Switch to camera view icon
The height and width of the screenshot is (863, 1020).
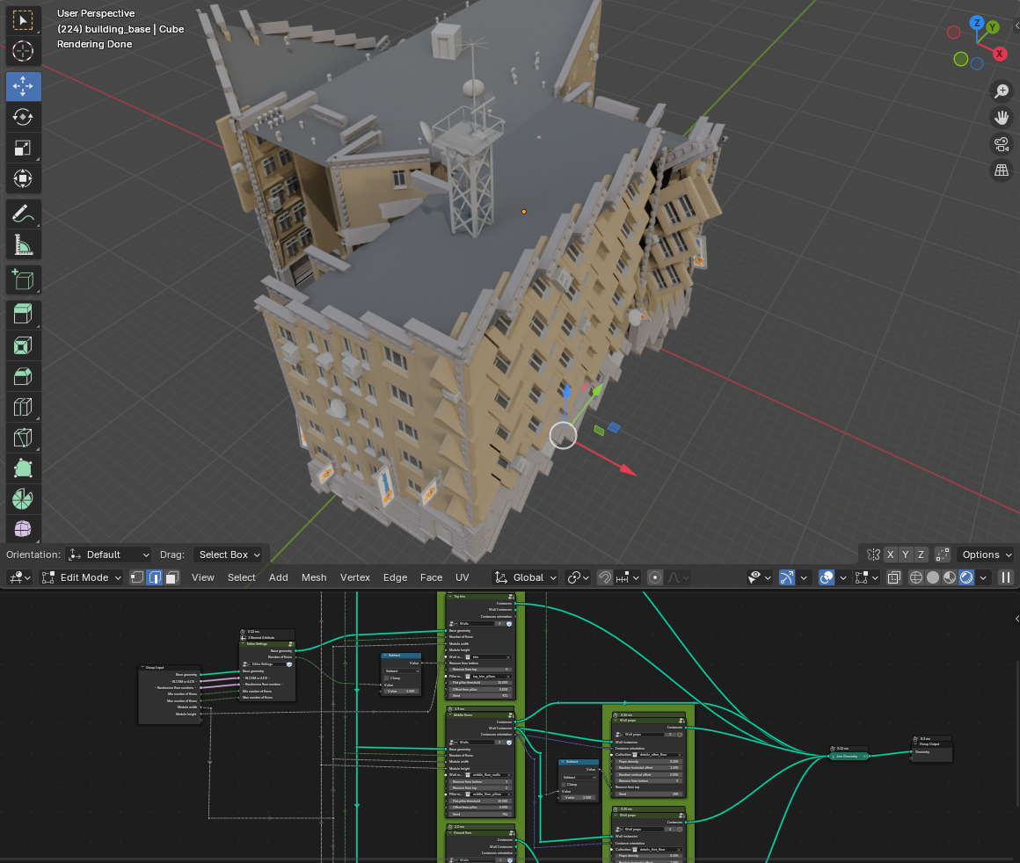(1001, 144)
